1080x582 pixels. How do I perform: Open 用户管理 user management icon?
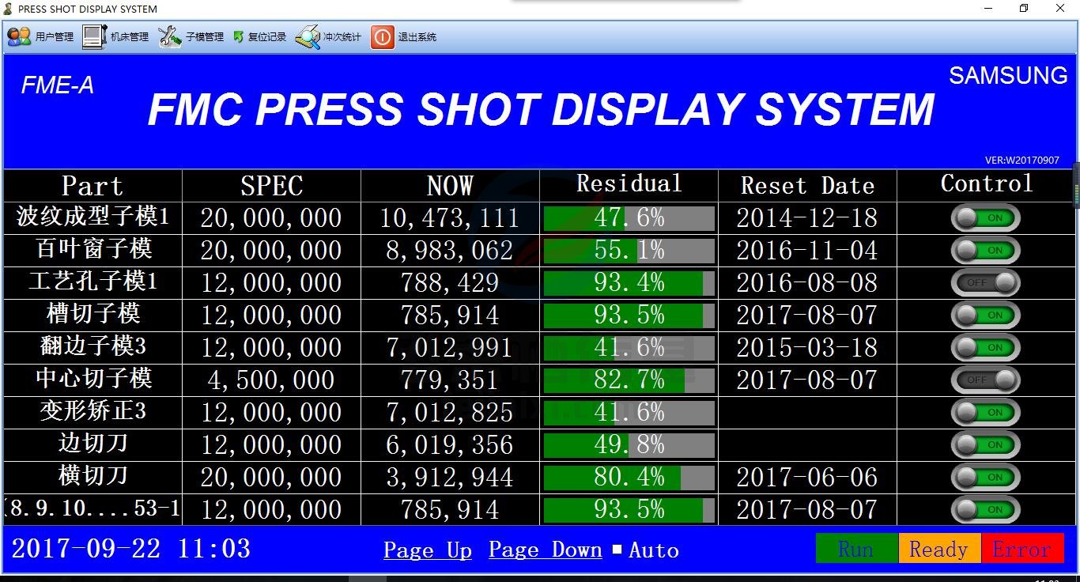pos(19,36)
